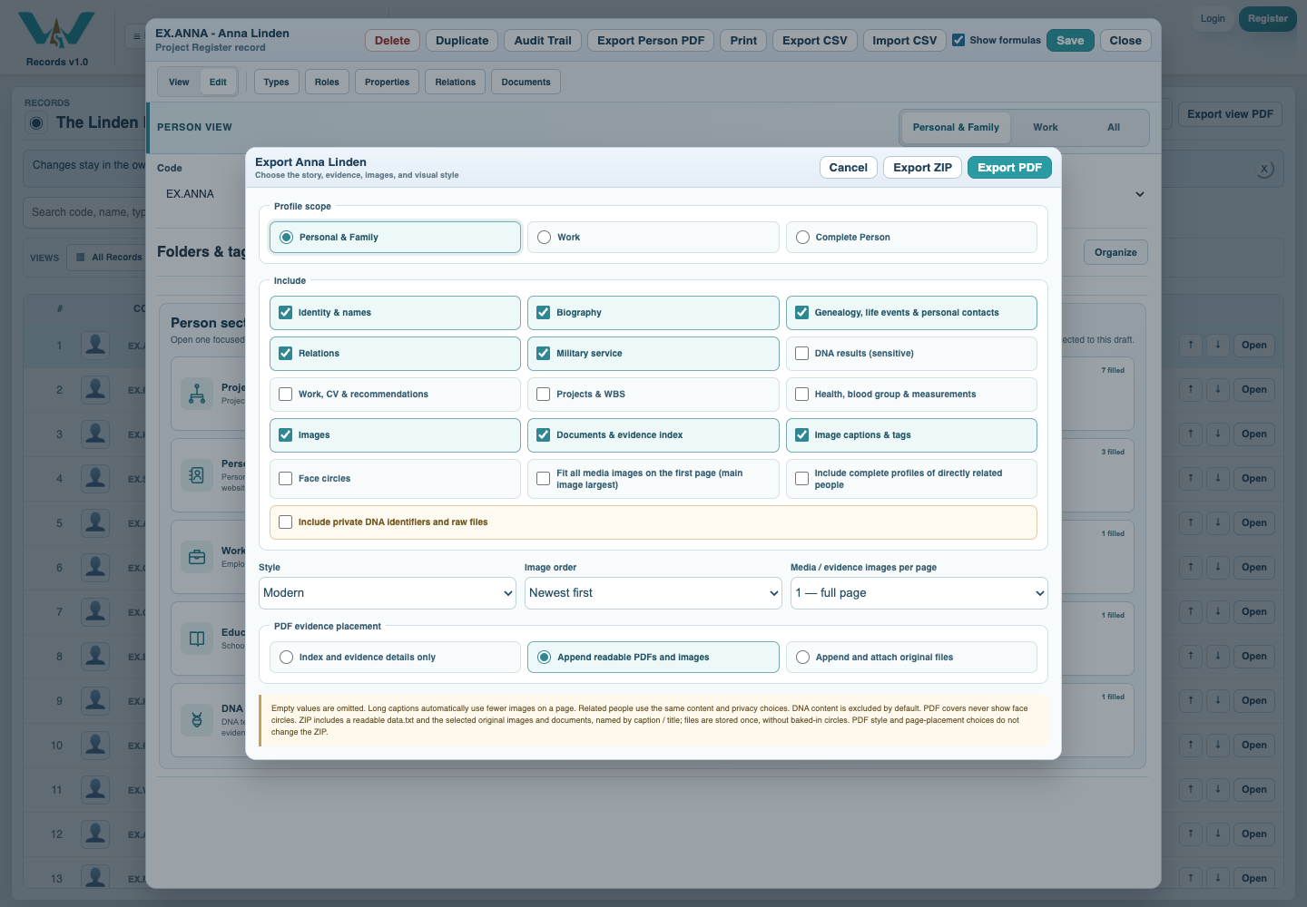The image size is (1307, 907).
Task: Switch Person View to the All tab
Action: click(1114, 128)
